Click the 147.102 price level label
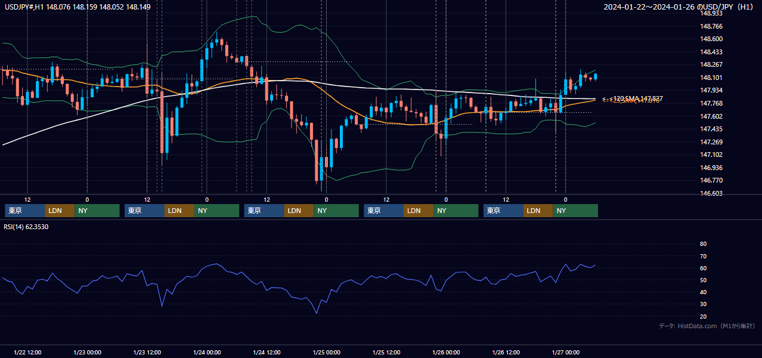762x358 pixels. click(711, 155)
